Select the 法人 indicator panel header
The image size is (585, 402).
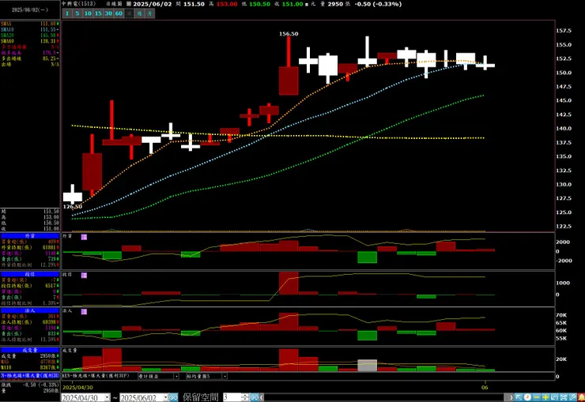30,310
